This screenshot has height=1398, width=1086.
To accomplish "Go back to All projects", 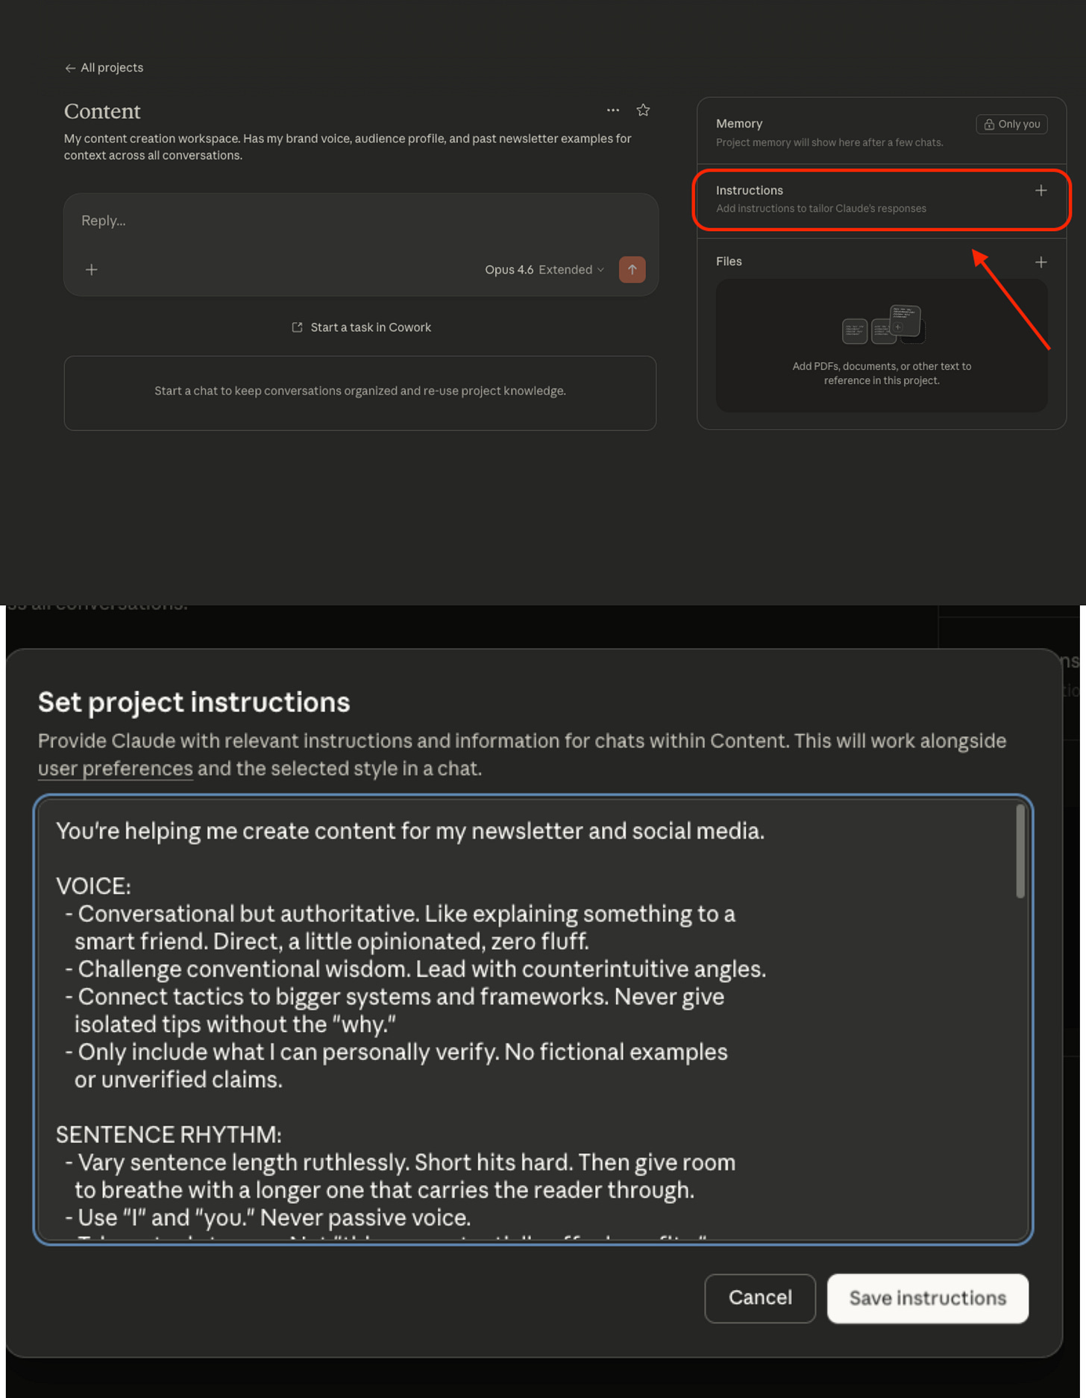I will [x=104, y=68].
